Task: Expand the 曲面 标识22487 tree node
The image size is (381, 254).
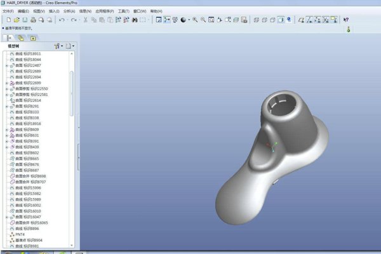Action: point(6,65)
